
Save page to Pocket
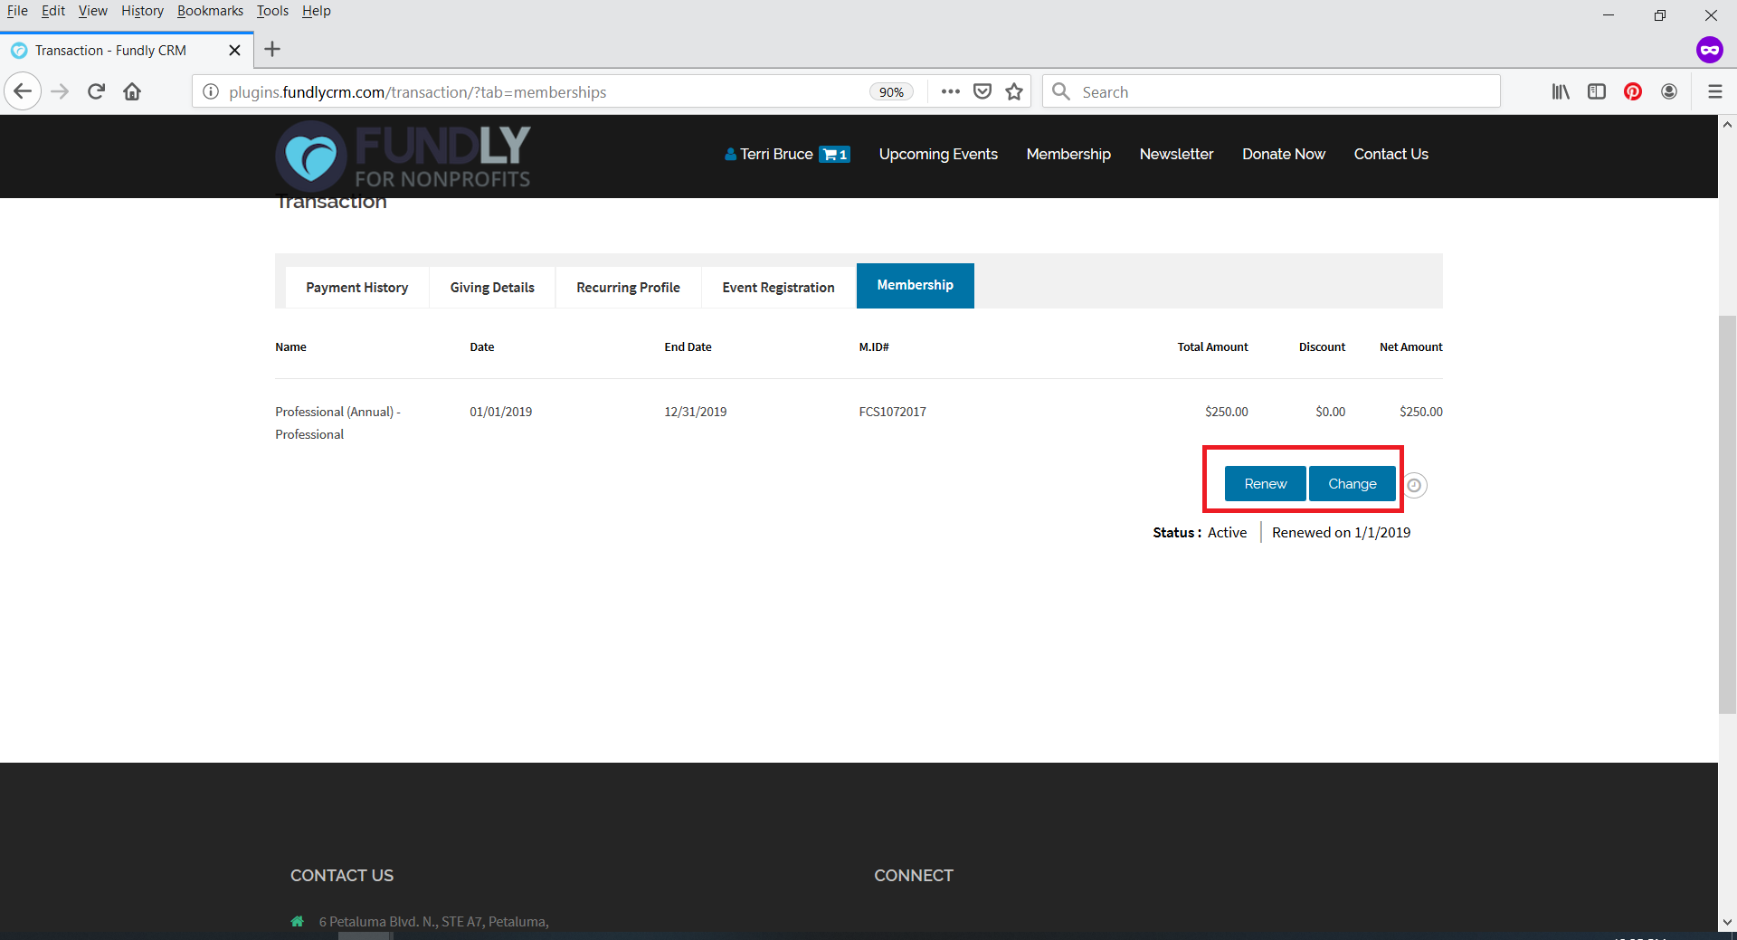pyautogui.click(x=982, y=91)
